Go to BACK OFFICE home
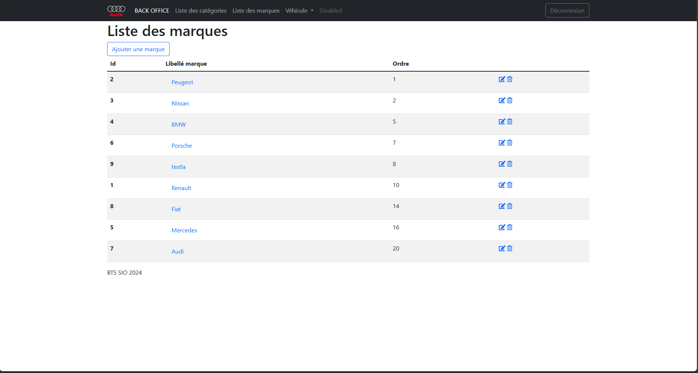Screen dimensions: 698x373 (152, 11)
